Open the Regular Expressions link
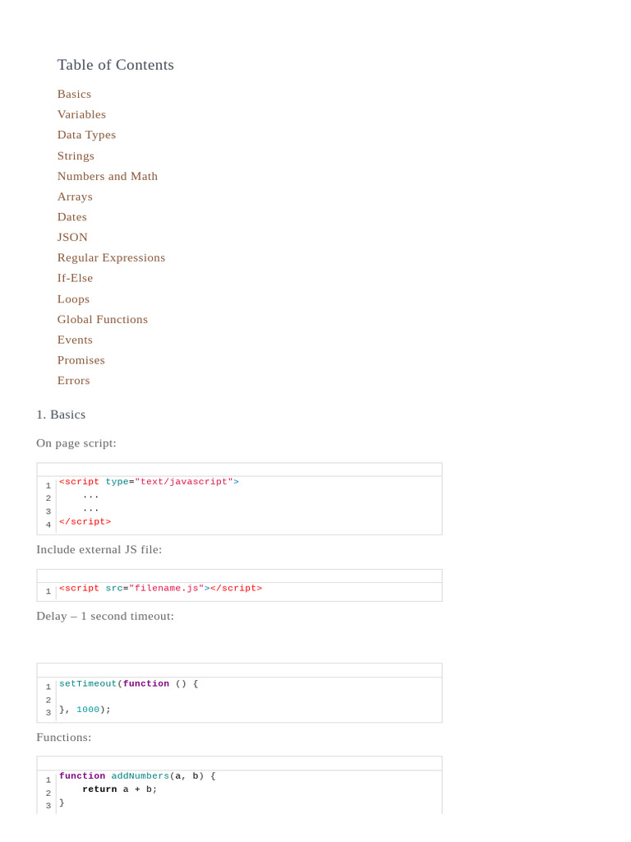Screen dimensions: 631x842 coord(111,257)
